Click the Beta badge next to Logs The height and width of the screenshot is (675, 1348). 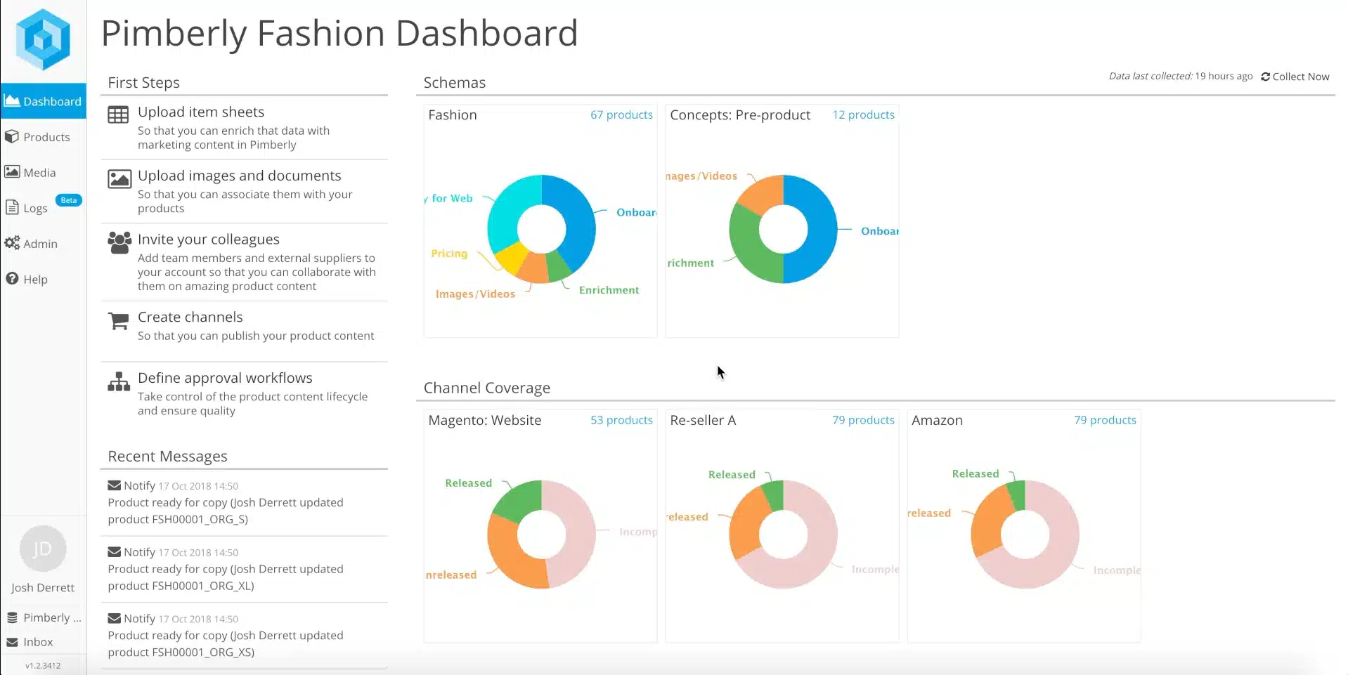(x=69, y=200)
